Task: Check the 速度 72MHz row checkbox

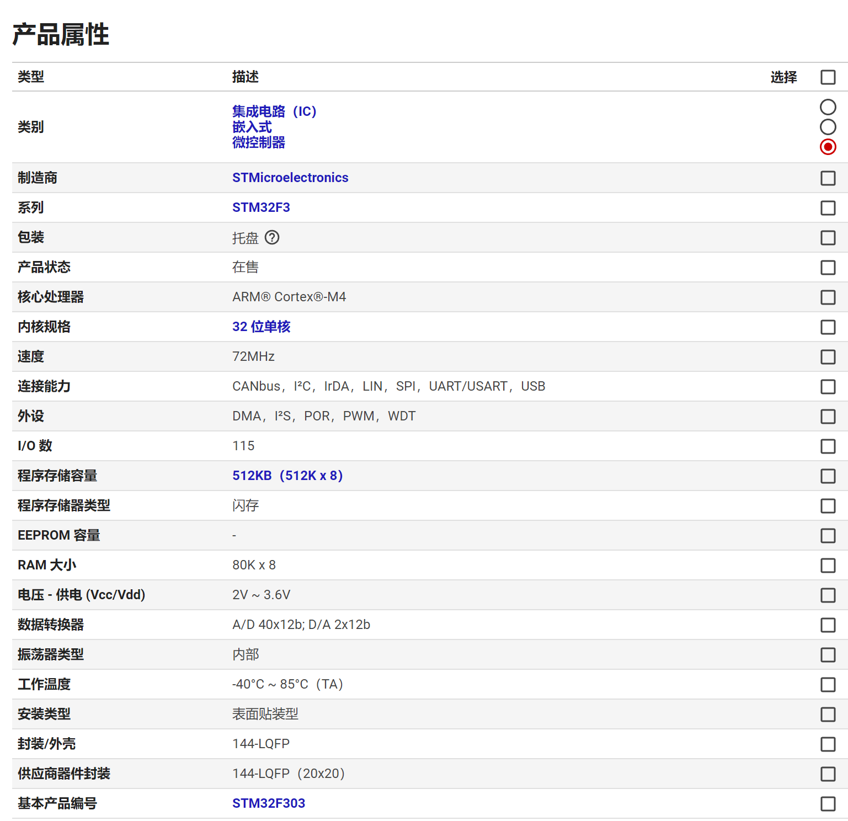Action: tap(828, 357)
